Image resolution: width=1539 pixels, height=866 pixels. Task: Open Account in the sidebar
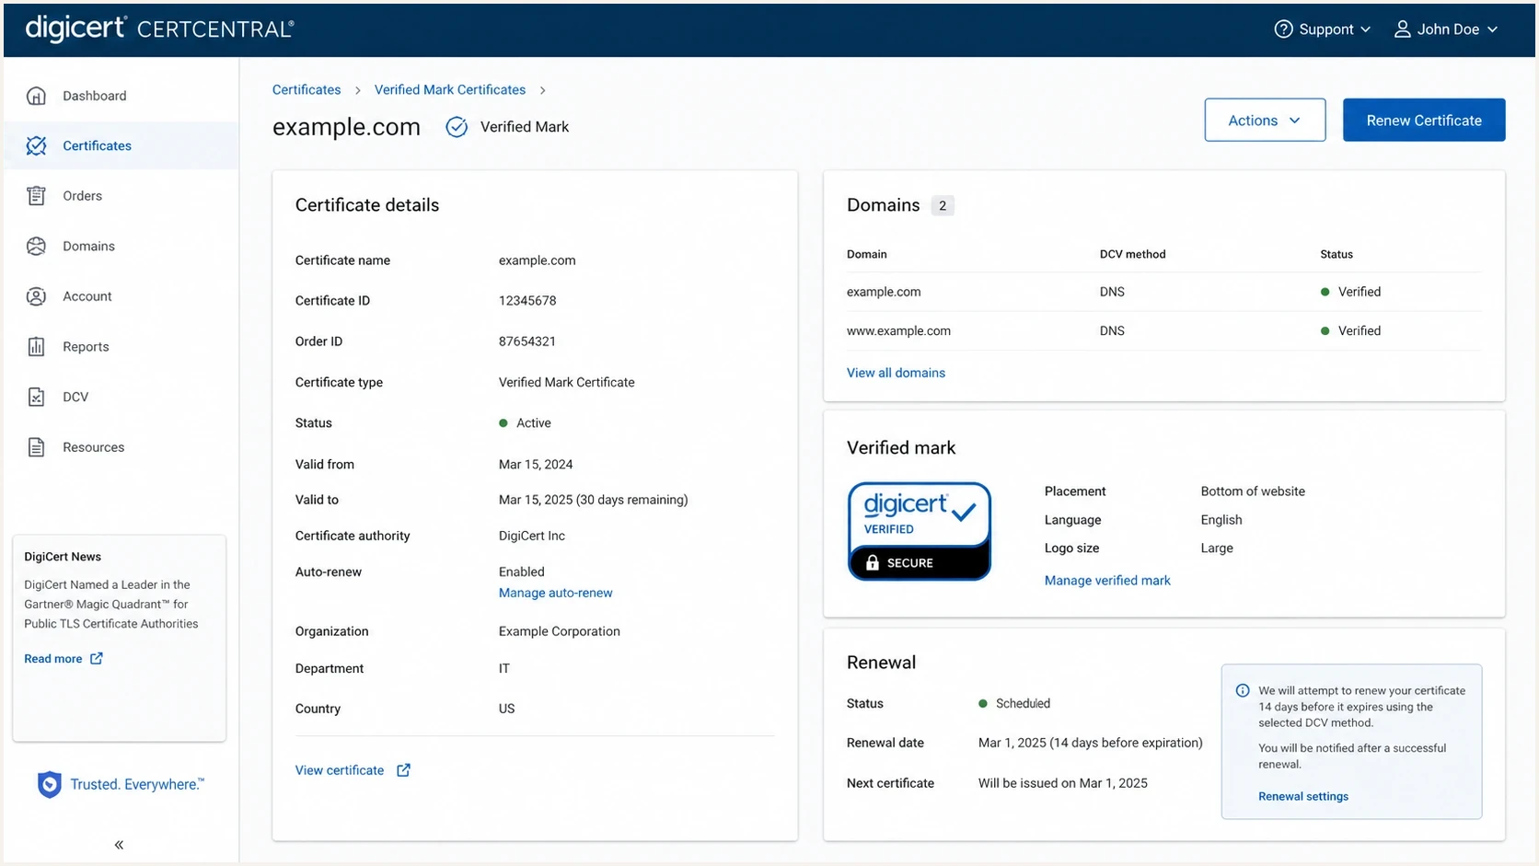[x=121, y=296]
